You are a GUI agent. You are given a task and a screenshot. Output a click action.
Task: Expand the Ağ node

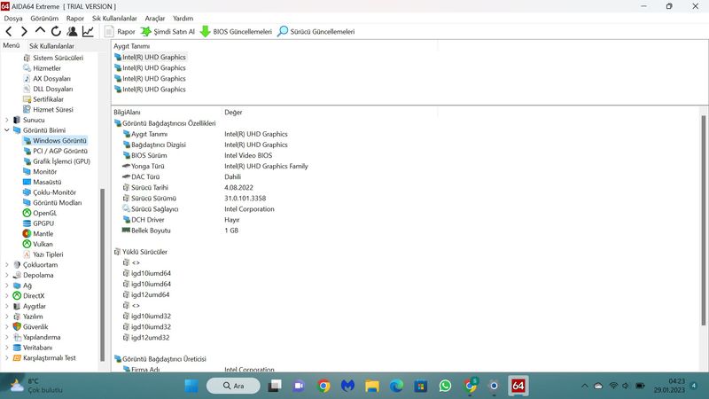tap(7, 286)
